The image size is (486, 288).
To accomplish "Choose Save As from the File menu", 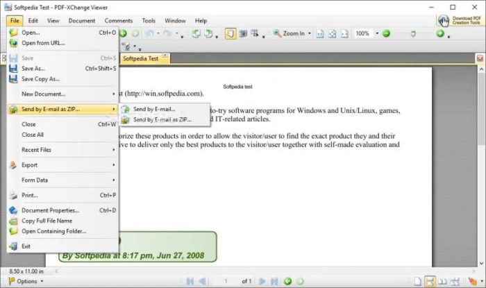I will tap(33, 68).
